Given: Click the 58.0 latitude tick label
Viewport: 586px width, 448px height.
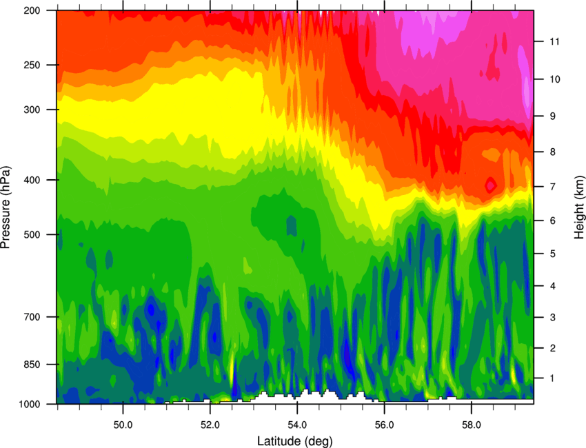Looking at the screenshot, I should [x=472, y=425].
